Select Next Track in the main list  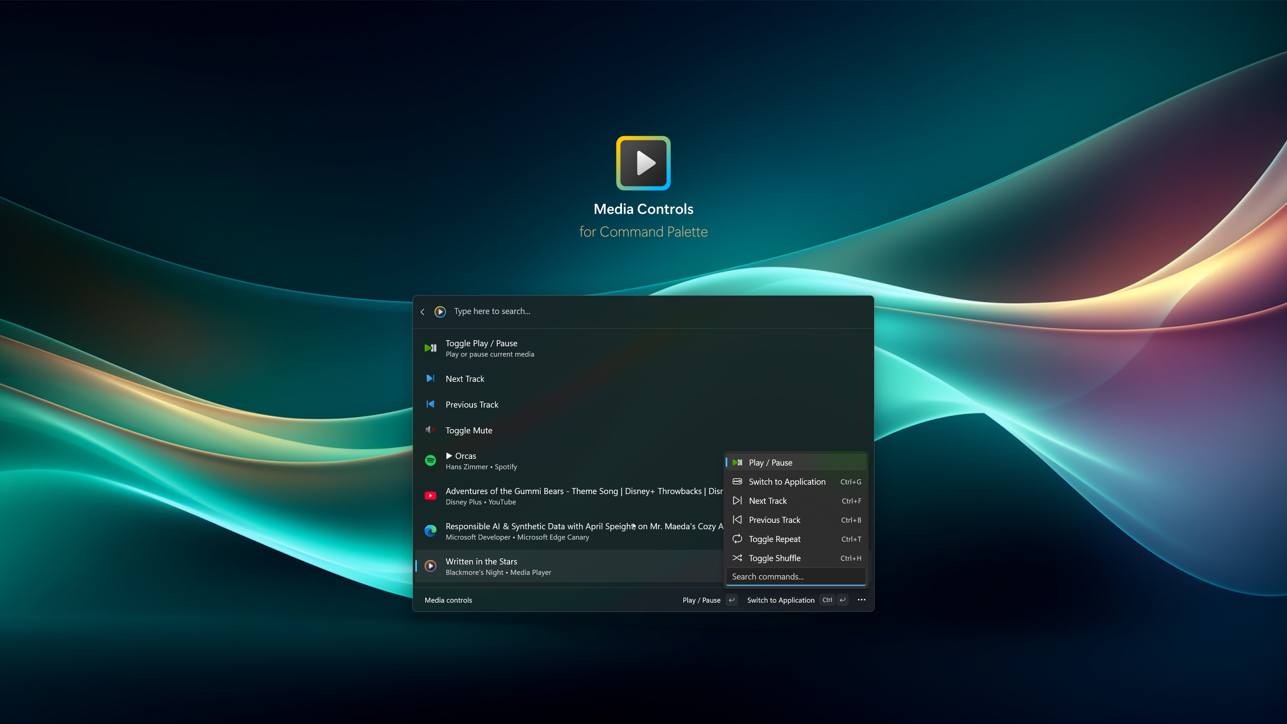click(465, 379)
